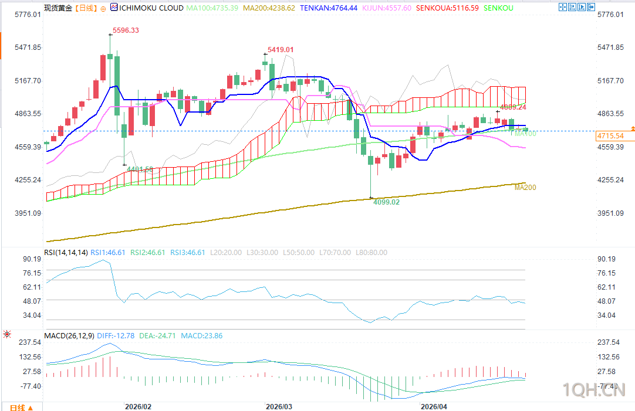
Task: Click the chart icon before ICHIMOKU CLOUD
Action: pyautogui.click(x=114, y=7)
